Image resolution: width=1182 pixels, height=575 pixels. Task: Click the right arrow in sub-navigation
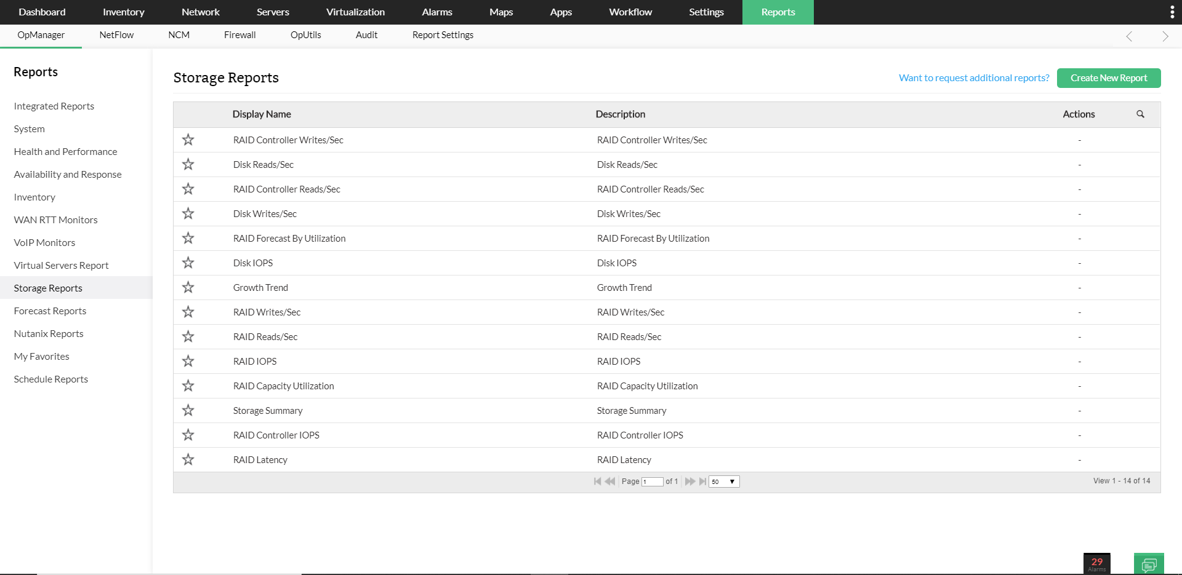[x=1165, y=36]
